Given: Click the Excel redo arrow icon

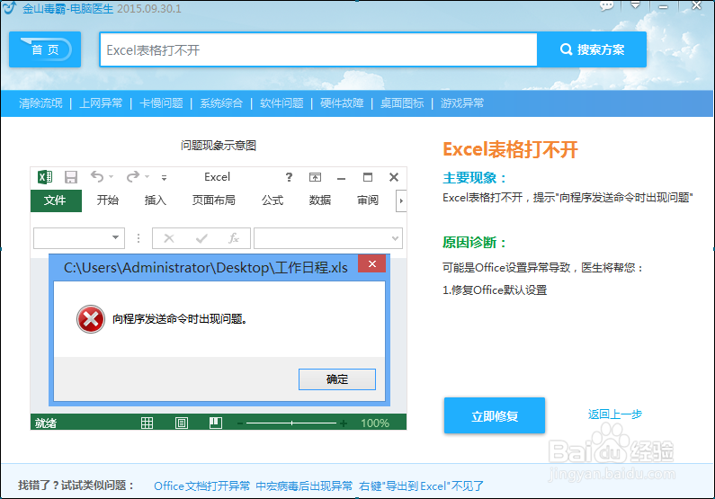Looking at the screenshot, I should point(133,176).
